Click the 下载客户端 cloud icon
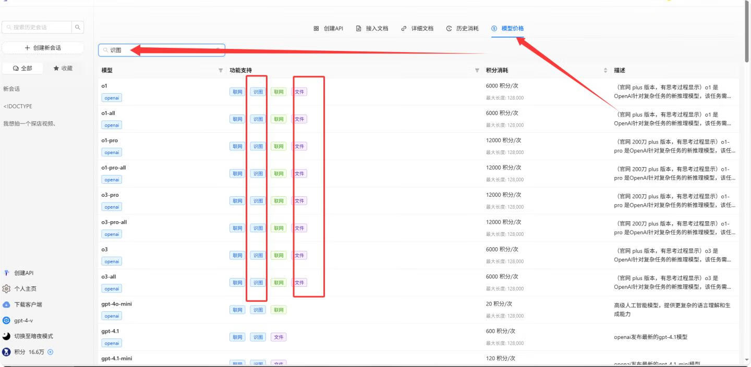The image size is (751, 367). [6, 304]
